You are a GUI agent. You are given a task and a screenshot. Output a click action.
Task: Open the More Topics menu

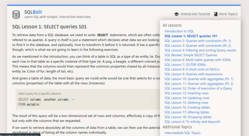click(x=226, y=14)
